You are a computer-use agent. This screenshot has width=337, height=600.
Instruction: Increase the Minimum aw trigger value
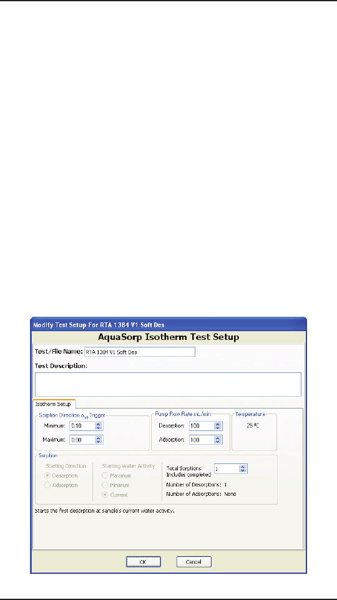click(x=99, y=424)
